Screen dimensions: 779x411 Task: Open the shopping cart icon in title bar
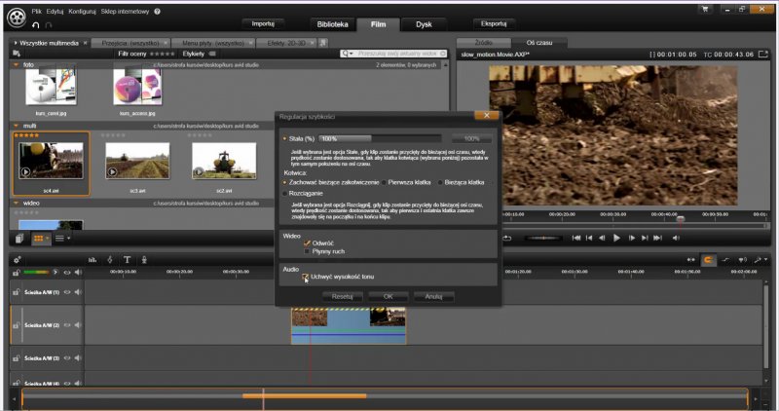[705, 10]
